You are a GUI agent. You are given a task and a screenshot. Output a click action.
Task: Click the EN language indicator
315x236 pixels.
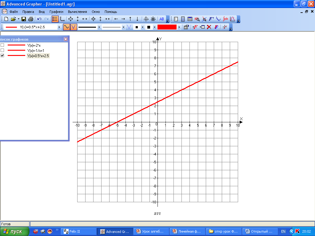283,232
